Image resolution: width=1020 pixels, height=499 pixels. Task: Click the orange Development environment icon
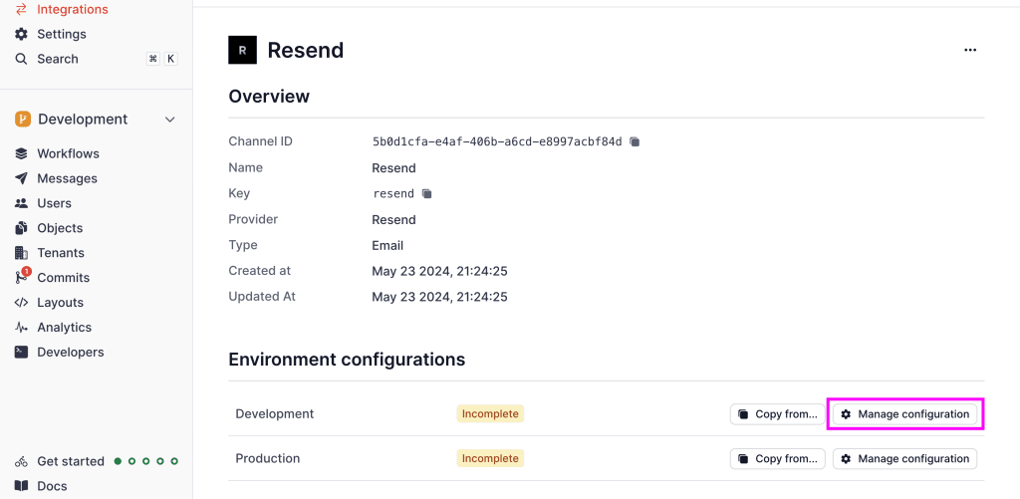point(23,120)
